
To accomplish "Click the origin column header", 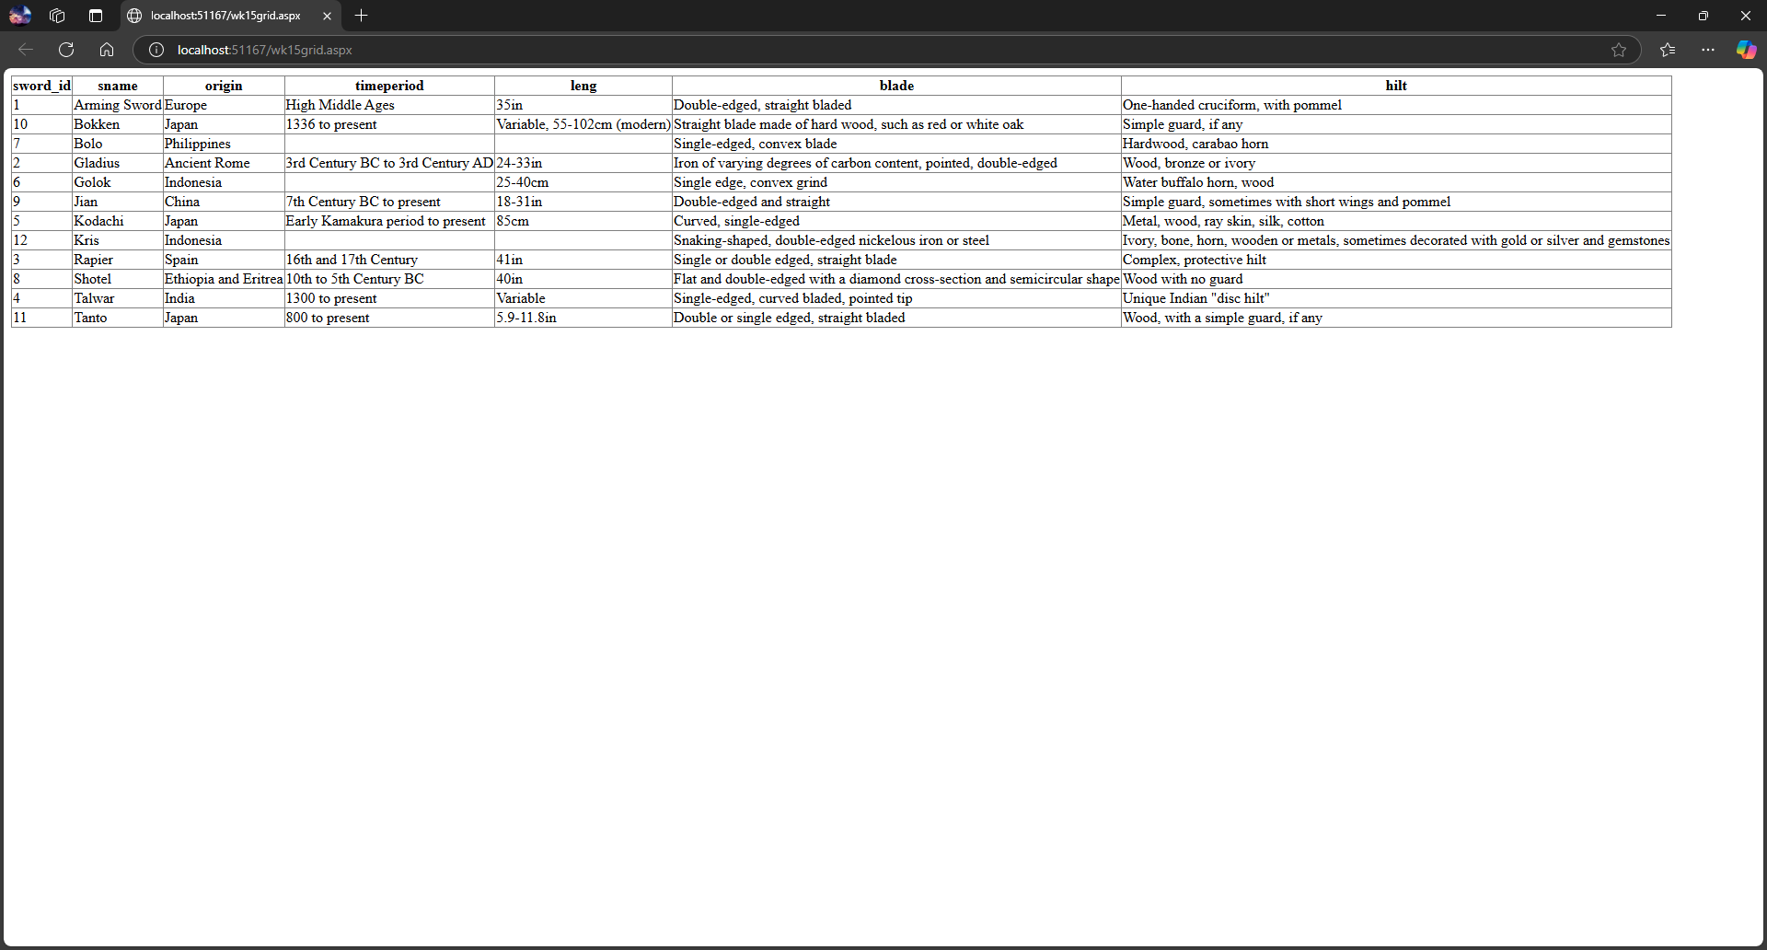I will point(224,86).
